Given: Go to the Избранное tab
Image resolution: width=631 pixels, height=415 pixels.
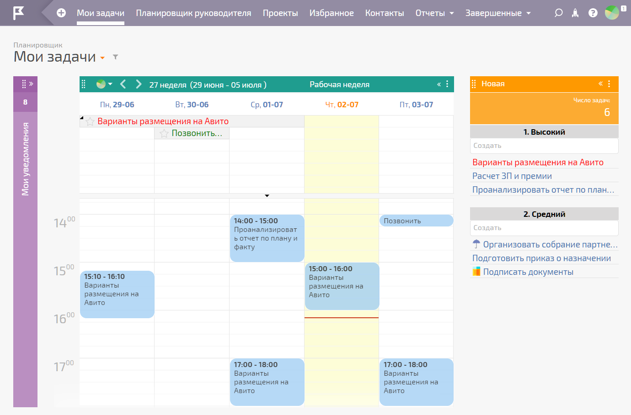Looking at the screenshot, I should point(332,13).
